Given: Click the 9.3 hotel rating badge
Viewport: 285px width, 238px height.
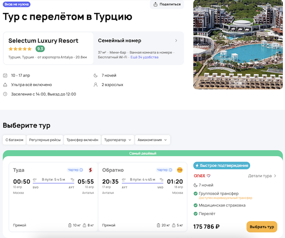Looking at the screenshot, I should (40, 49).
